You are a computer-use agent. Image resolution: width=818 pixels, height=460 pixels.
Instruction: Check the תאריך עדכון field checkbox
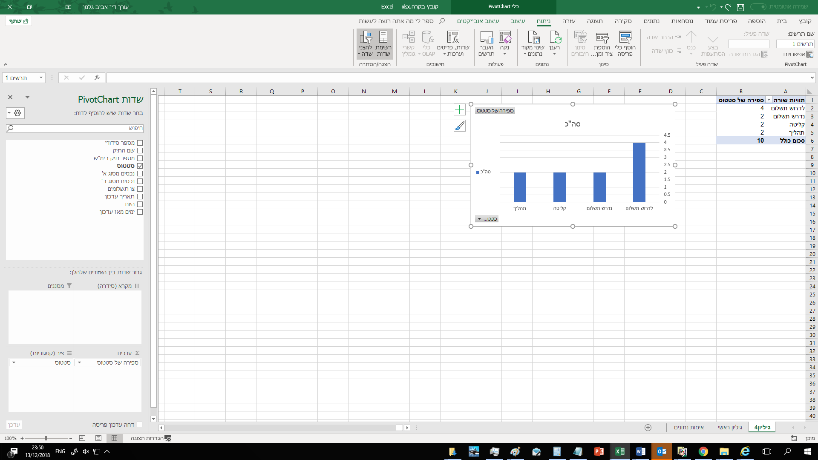point(140,197)
